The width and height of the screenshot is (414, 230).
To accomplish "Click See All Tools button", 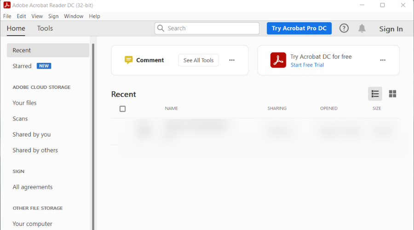I will coord(199,60).
